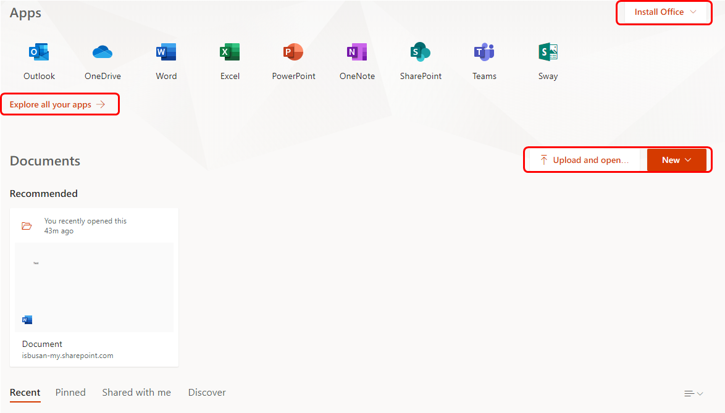This screenshot has width=725, height=413.
Task: Switch to the Pinned tab
Action: (70, 393)
